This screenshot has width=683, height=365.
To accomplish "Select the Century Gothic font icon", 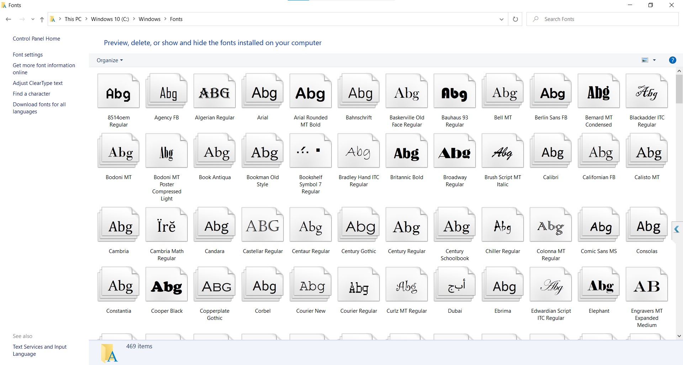I will (x=359, y=225).
